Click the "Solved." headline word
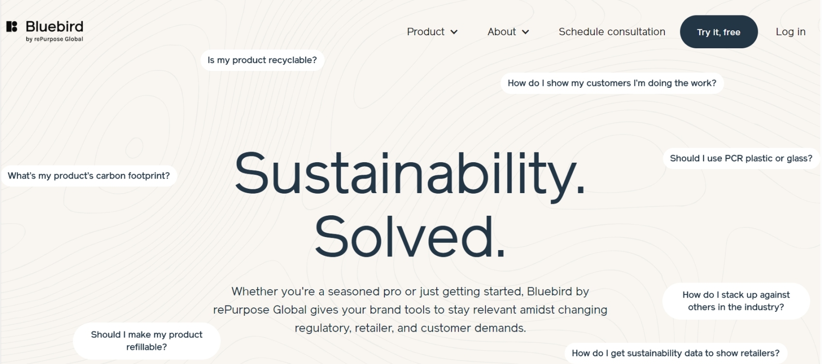The width and height of the screenshot is (822, 364). point(410,237)
